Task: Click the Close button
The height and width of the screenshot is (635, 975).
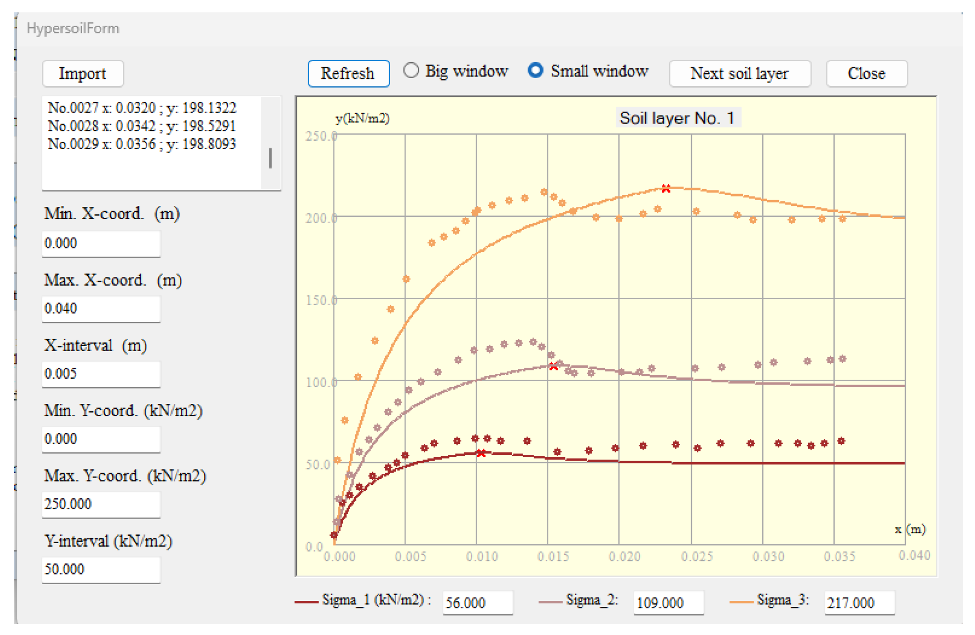Action: (x=866, y=74)
